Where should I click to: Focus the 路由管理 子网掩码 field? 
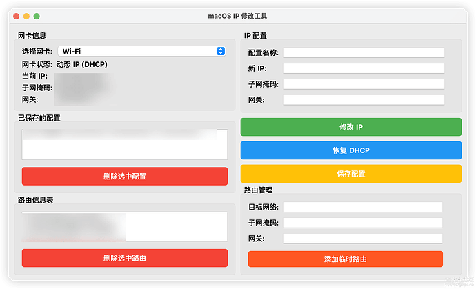coord(363,223)
